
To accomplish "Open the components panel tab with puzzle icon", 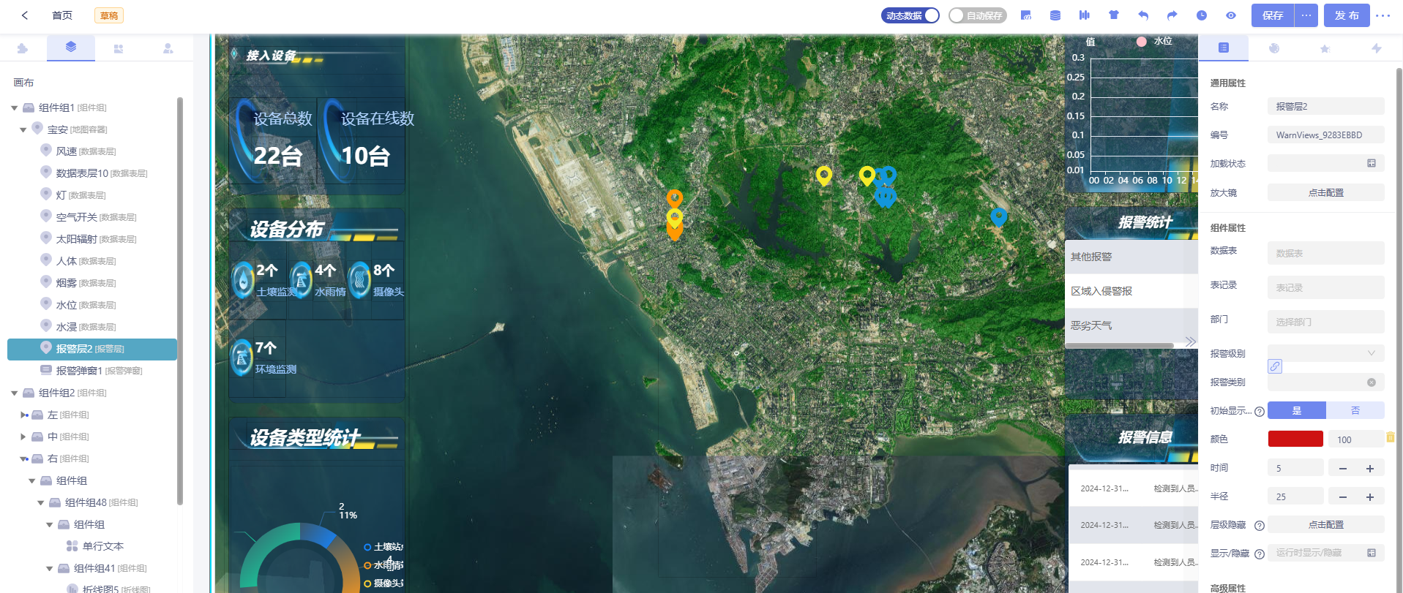I will [23, 48].
